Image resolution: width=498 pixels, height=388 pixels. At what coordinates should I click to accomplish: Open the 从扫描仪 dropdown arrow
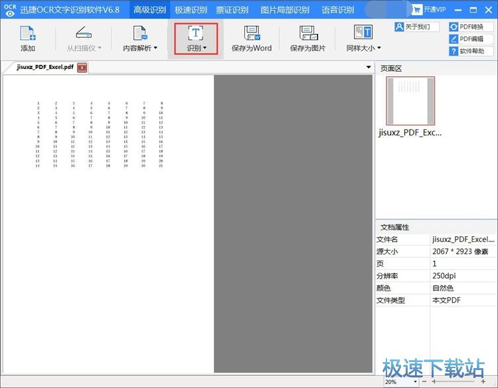[x=100, y=48]
